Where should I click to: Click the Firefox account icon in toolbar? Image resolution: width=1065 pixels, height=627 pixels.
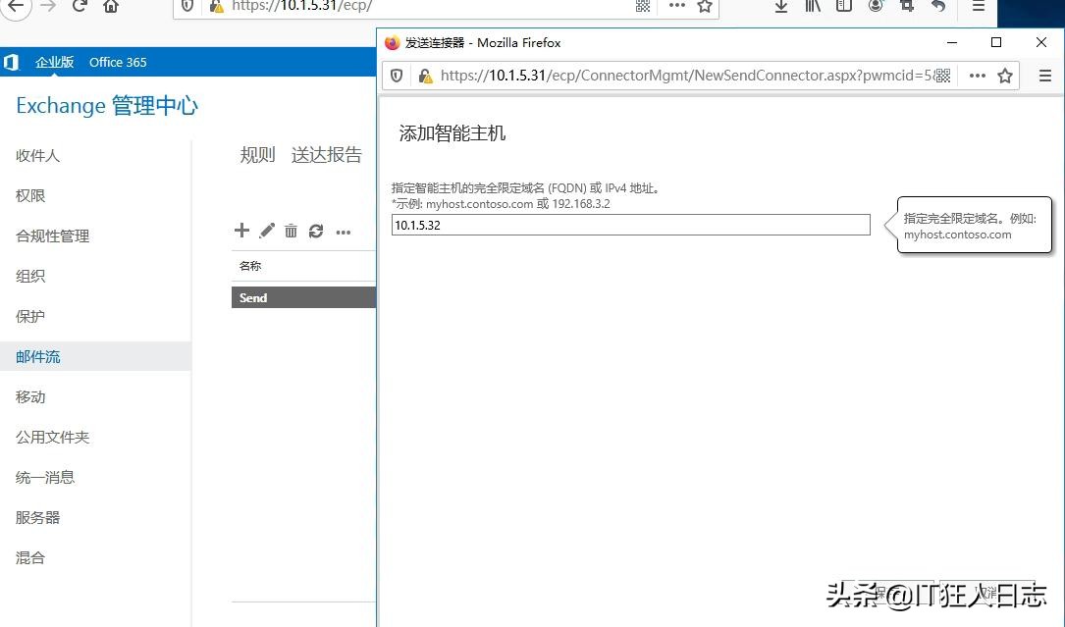click(x=876, y=7)
